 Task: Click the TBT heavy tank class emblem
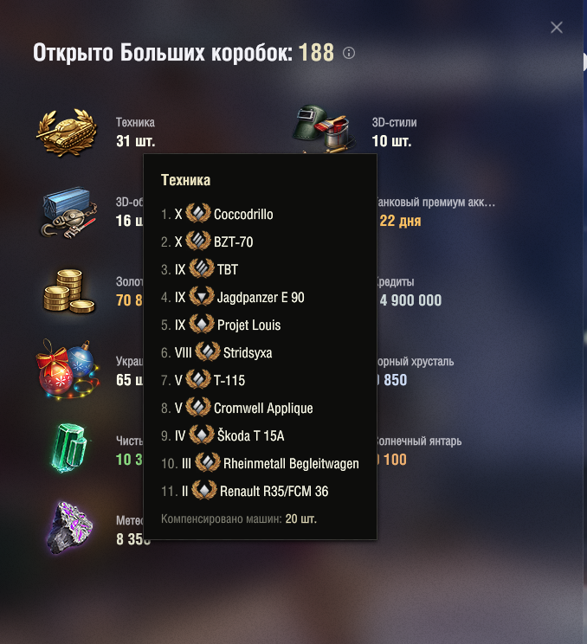point(201,269)
